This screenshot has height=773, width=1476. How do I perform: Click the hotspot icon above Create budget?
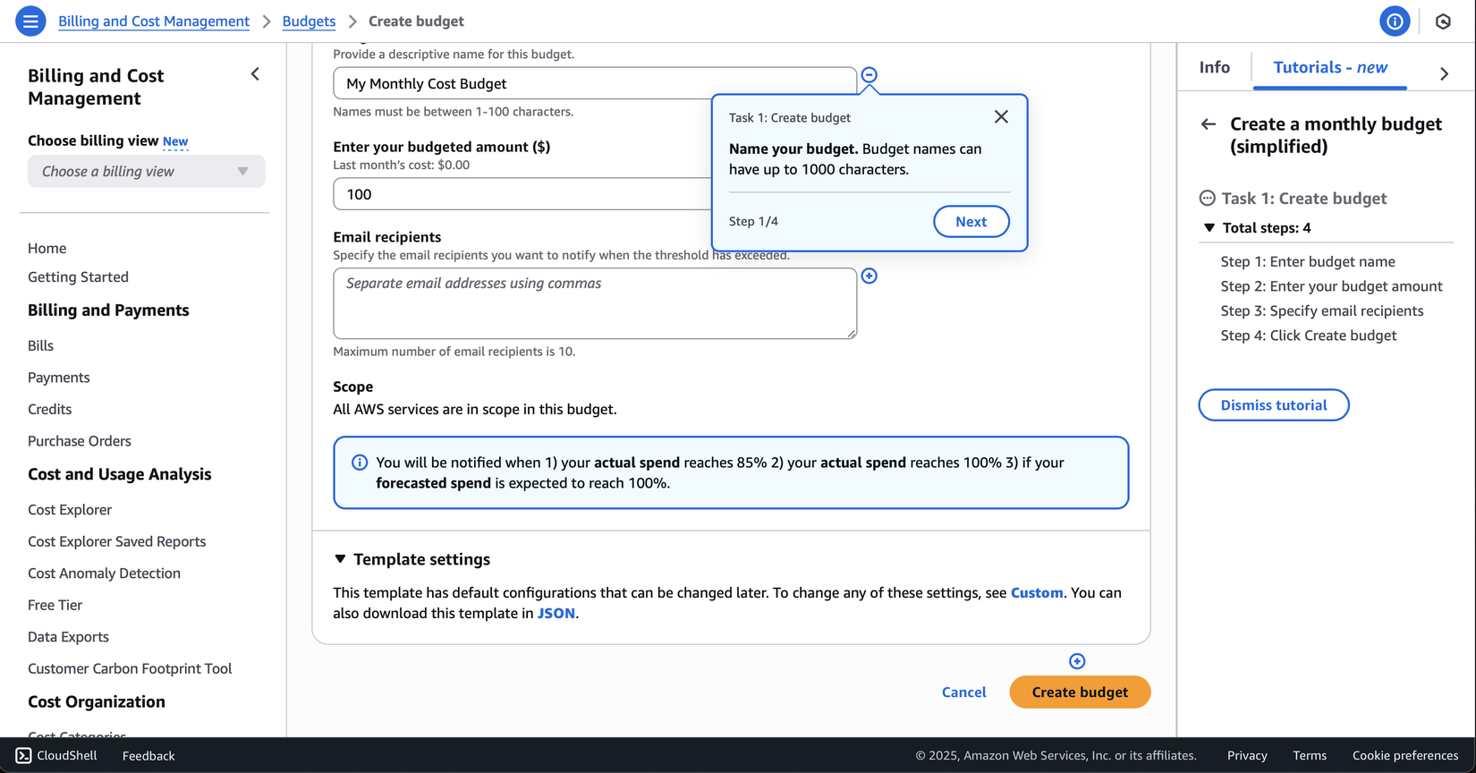point(1077,661)
